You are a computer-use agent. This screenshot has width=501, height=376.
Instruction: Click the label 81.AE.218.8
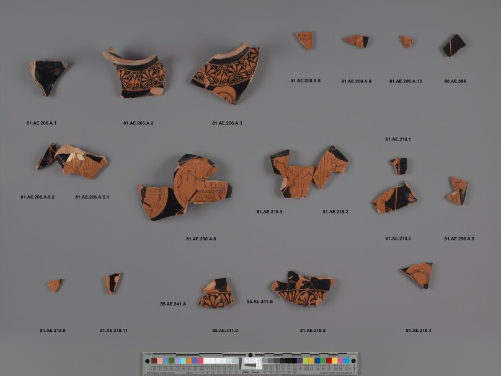tap(313, 330)
